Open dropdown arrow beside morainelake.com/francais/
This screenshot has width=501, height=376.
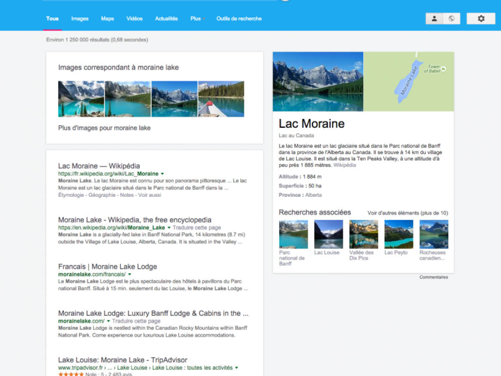(130, 274)
